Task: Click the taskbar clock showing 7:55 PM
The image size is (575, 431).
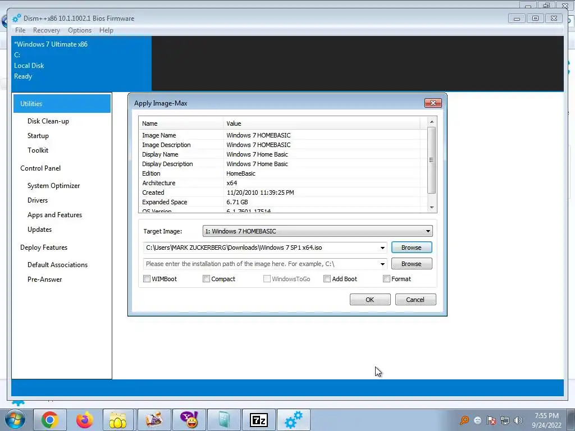Action: (546, 420)
